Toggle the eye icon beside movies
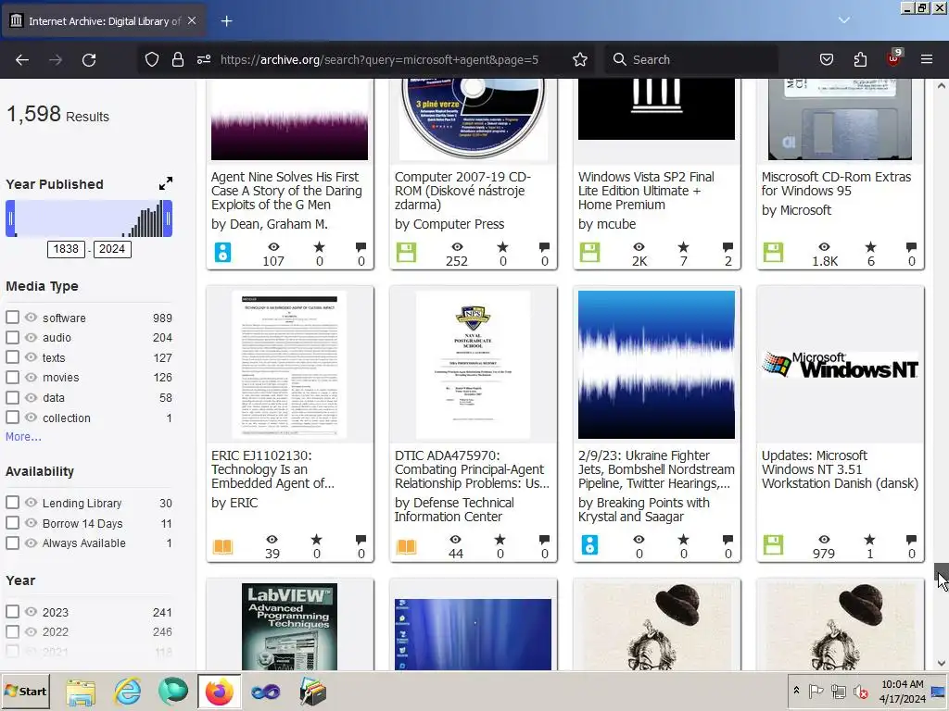 [x=31, y=377]
